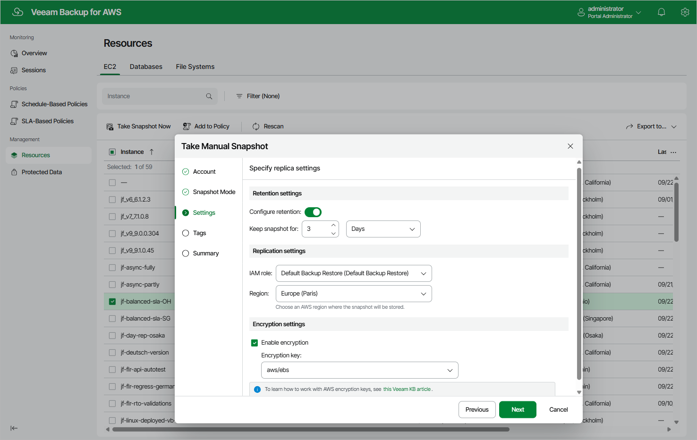This screenshot has height=440, width=697.
Task: Check the jf_v9_9.0.0.304 row checkbox
Action: tap(112, 234)
